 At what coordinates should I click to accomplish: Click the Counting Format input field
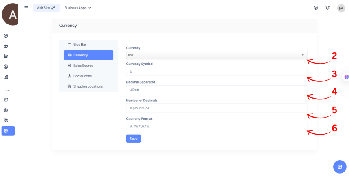coord(216,127)
